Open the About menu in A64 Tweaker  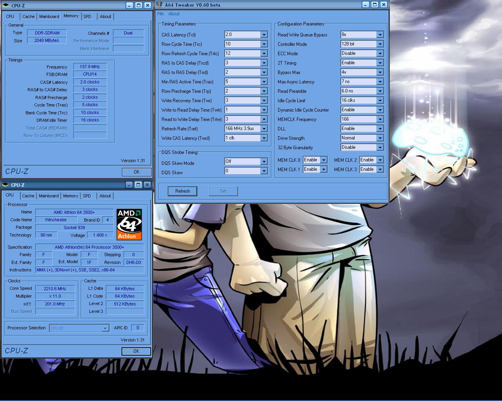[174, 14]
